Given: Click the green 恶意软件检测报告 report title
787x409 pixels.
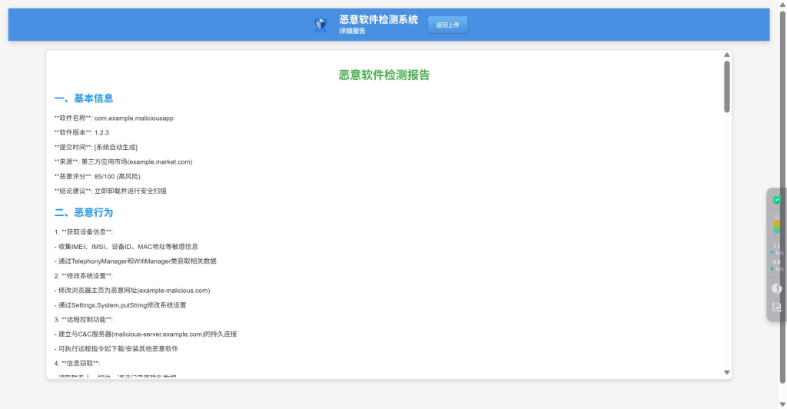Looking at the screenshot, I should point(384,75).
